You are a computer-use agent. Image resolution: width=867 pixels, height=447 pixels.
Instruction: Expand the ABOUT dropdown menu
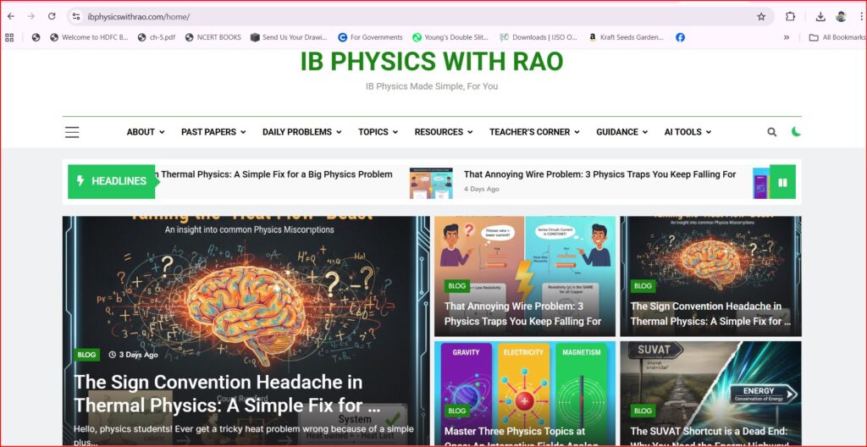(x=145, y=132)
